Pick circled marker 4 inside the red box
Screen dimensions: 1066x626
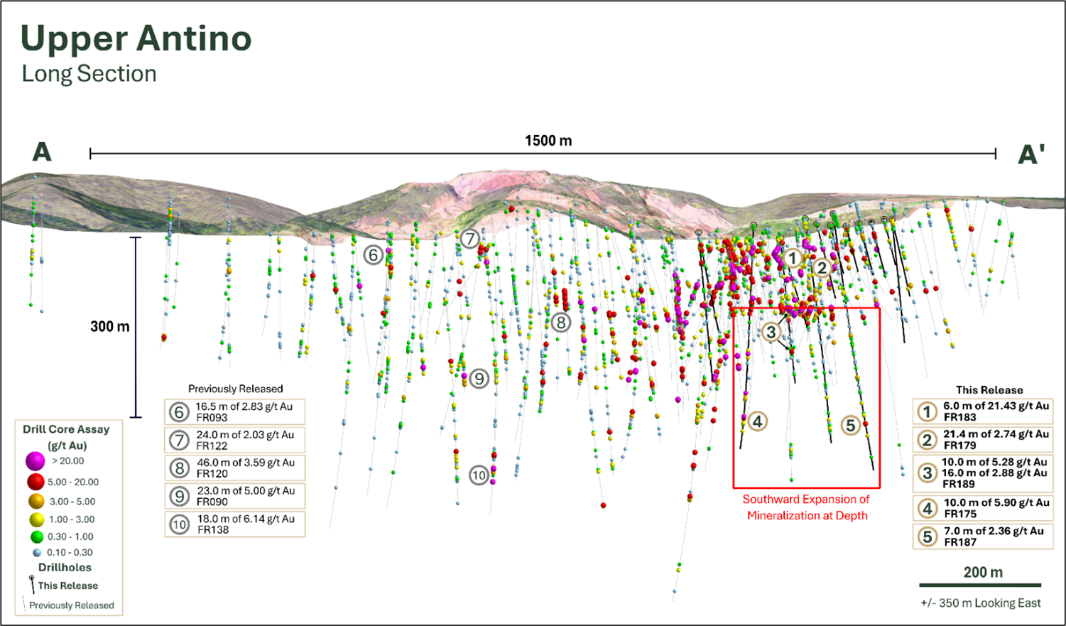[757, 421]
